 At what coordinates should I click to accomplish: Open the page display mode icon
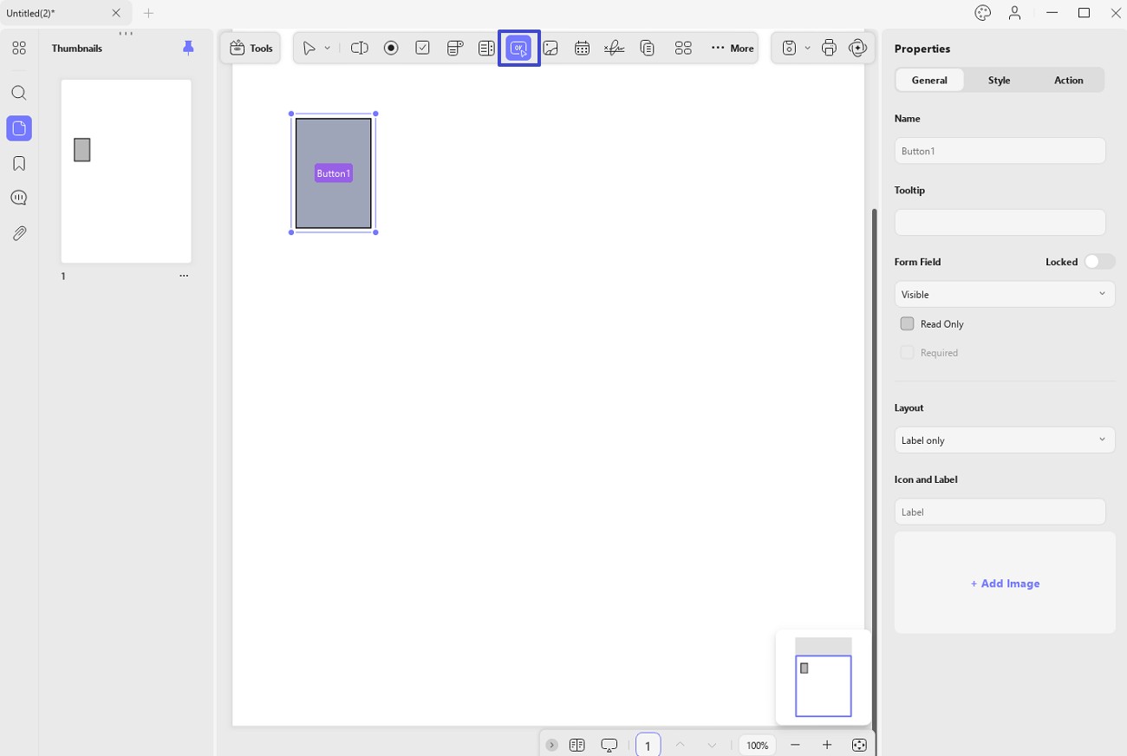pyautogui.click(x=577, y=745)
